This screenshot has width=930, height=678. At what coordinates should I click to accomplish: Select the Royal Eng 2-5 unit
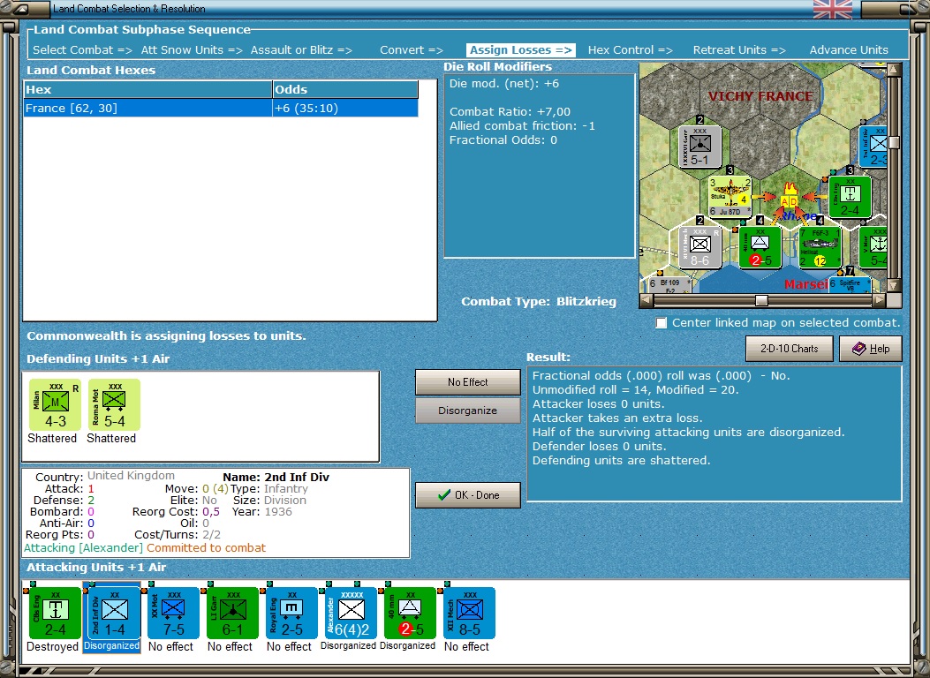coord(291,613)
